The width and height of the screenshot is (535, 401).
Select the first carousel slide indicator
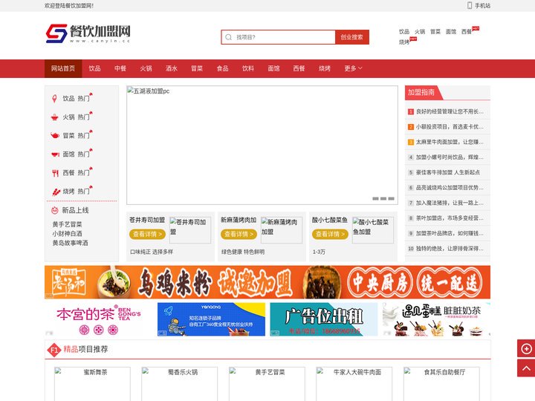[x=376, y=198]
